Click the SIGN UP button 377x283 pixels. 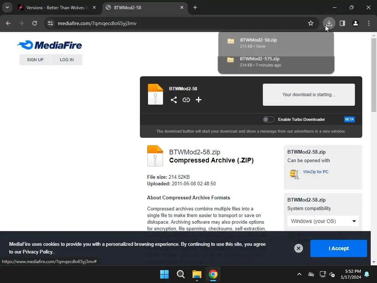tap(35, 60)
